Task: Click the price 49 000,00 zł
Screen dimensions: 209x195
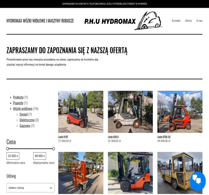Action: pyautogui.click(x=164, y=141)
